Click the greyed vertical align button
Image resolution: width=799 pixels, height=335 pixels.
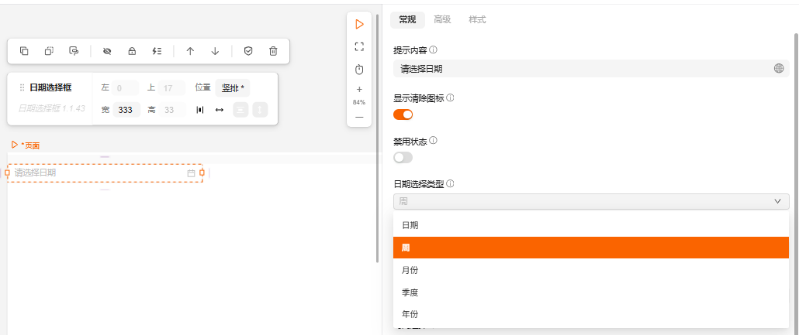point(240,110)
